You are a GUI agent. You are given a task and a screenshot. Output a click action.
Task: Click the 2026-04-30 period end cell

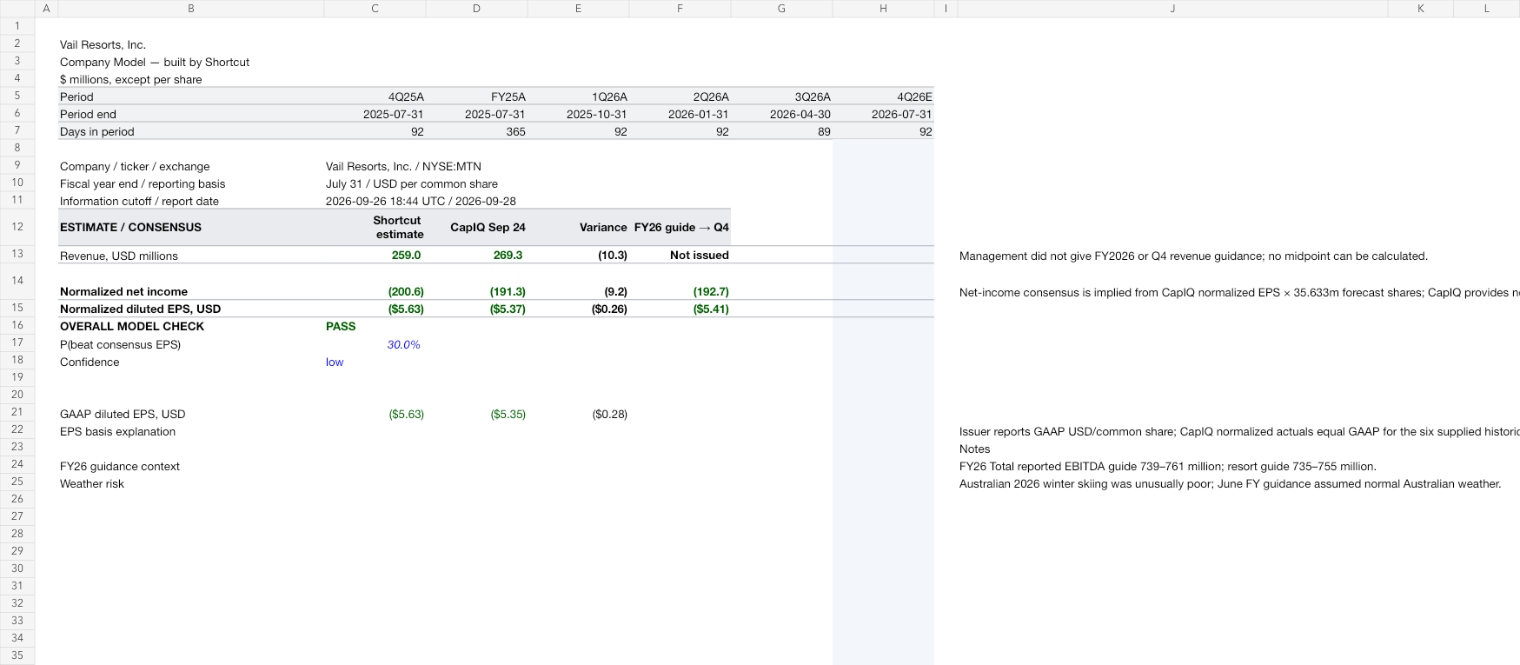click(x=781, y=114)
